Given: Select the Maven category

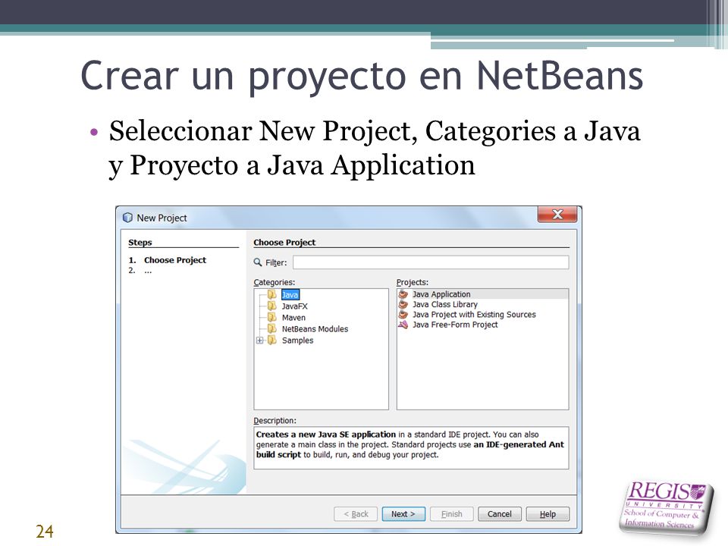Looking at the screenshot, I should tap(293, 318).
